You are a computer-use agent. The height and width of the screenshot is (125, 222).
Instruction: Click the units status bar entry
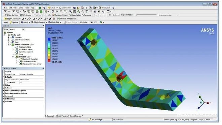(176, 120)
